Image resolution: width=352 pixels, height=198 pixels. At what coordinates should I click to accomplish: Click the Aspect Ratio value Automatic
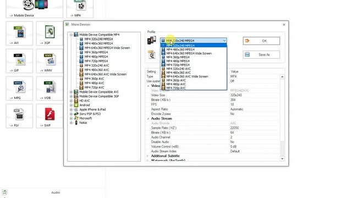(x=237, y=109)
